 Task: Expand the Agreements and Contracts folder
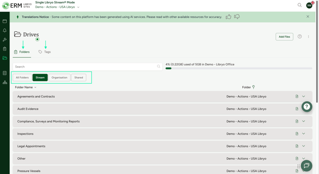coord(304,97)
